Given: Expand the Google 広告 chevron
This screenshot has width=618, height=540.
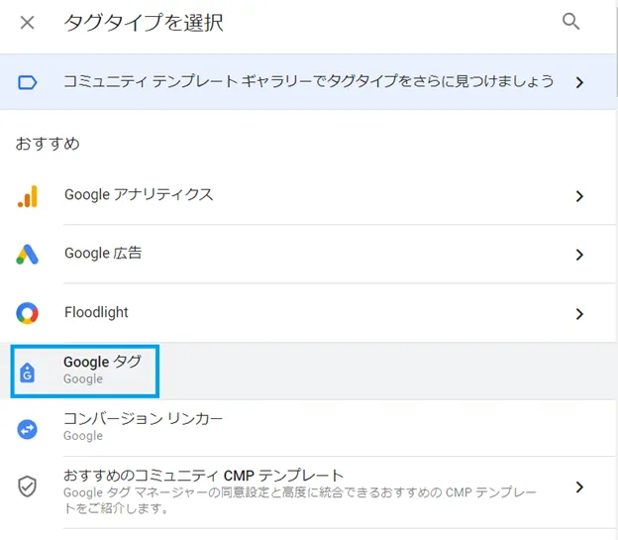Looking at the screenshot, I should (x=579, y=255).
